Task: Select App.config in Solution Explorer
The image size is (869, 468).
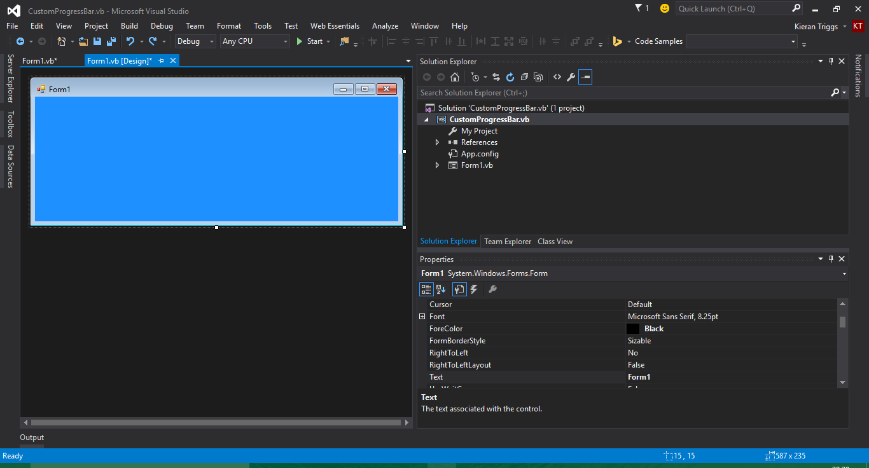Action: click(x=480, y=154)
